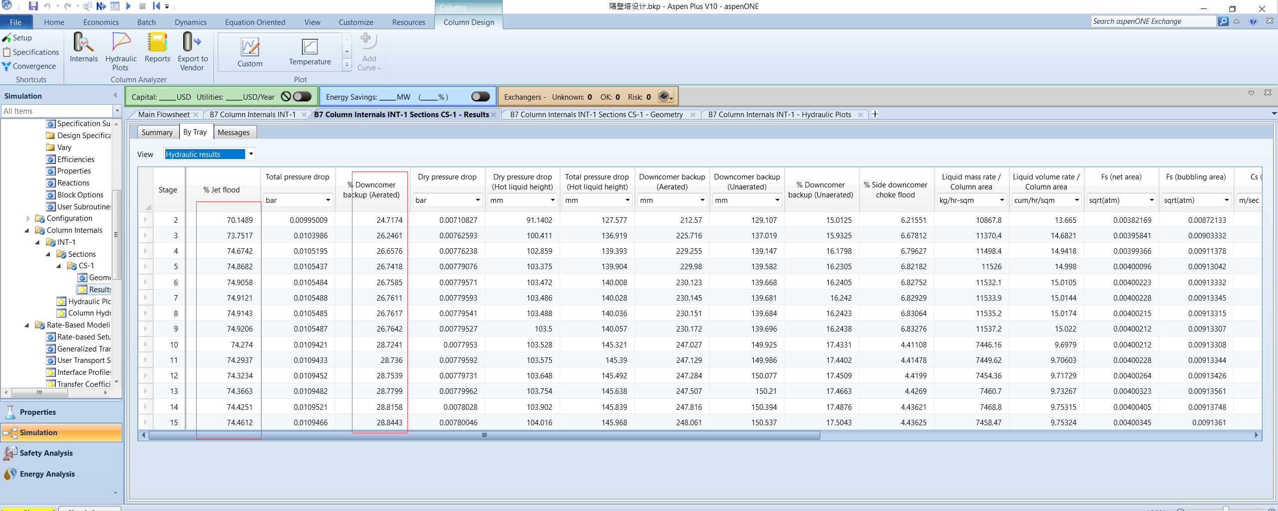Screen dimensions: 1278x511
Task: Open the Setup shortcut
Action: (17, 38)
